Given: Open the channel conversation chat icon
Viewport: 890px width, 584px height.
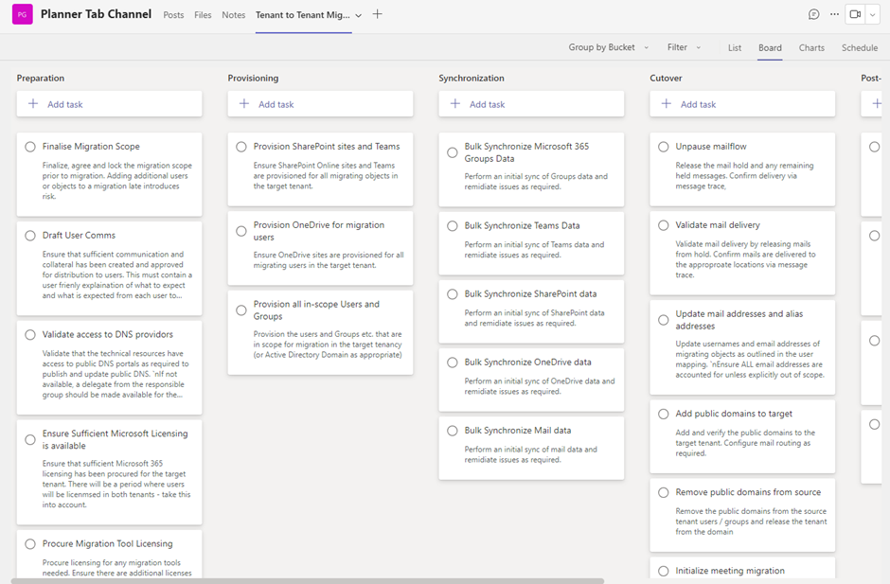Looking at the screenshot, I should click(x=813, y=14).
